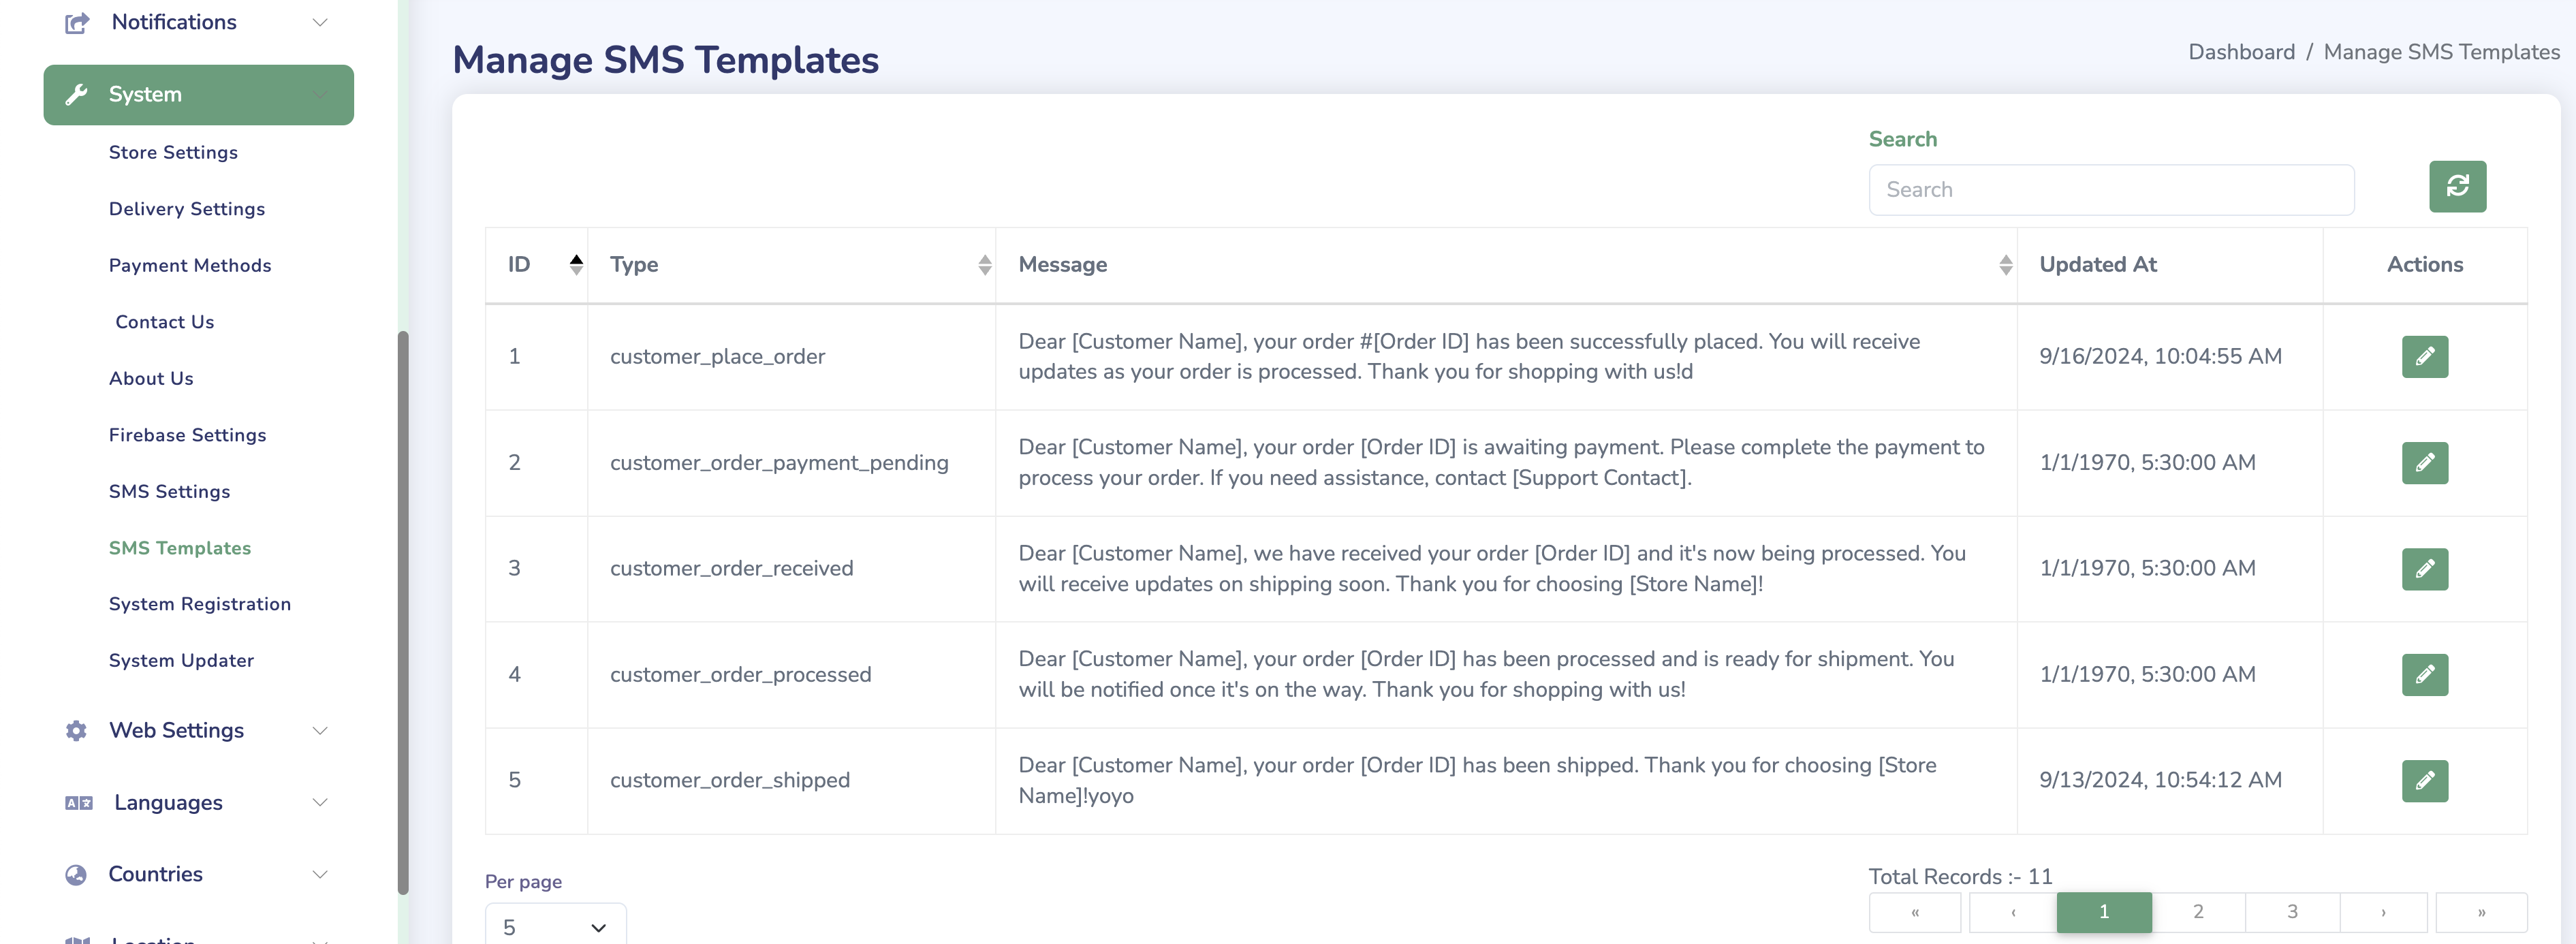
Task: Go to pagination page 2
Action: [2198, 912]
